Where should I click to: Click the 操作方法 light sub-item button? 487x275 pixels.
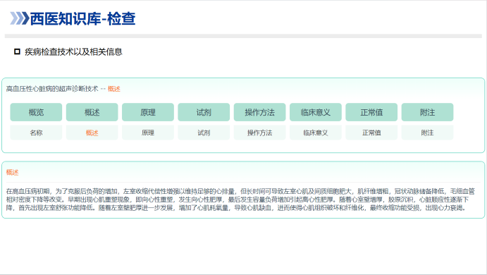point(259,133)
